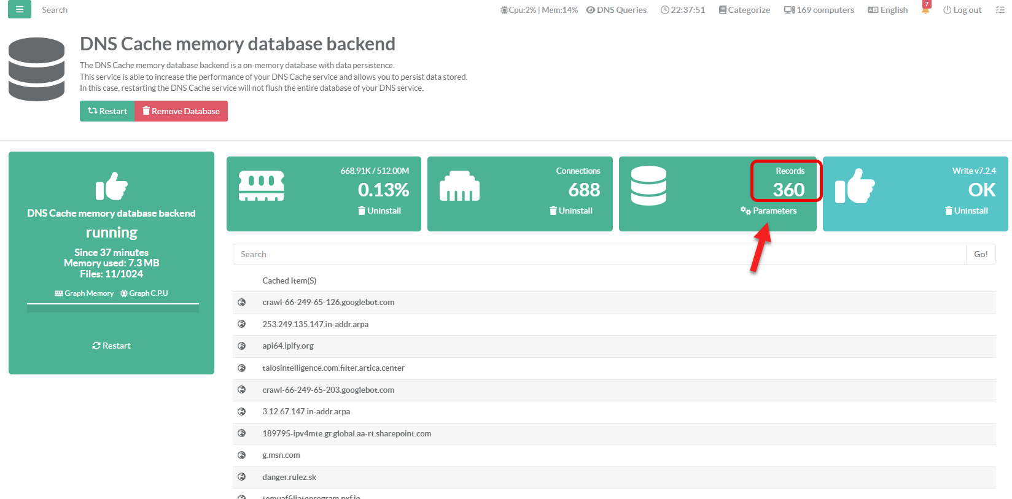Screen dimensions: 1012x499
Task: Click the cached items Search field
Action: [x=599, y=254]
